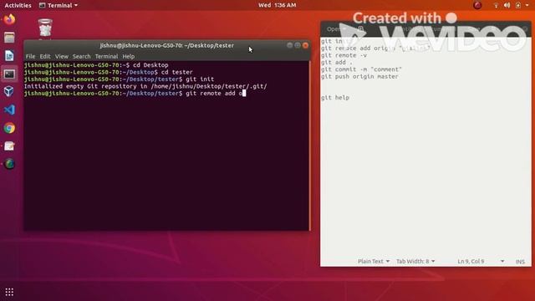Open the terminal Edit menu
The height and width of the screenshot is (301, 535).
45,56
